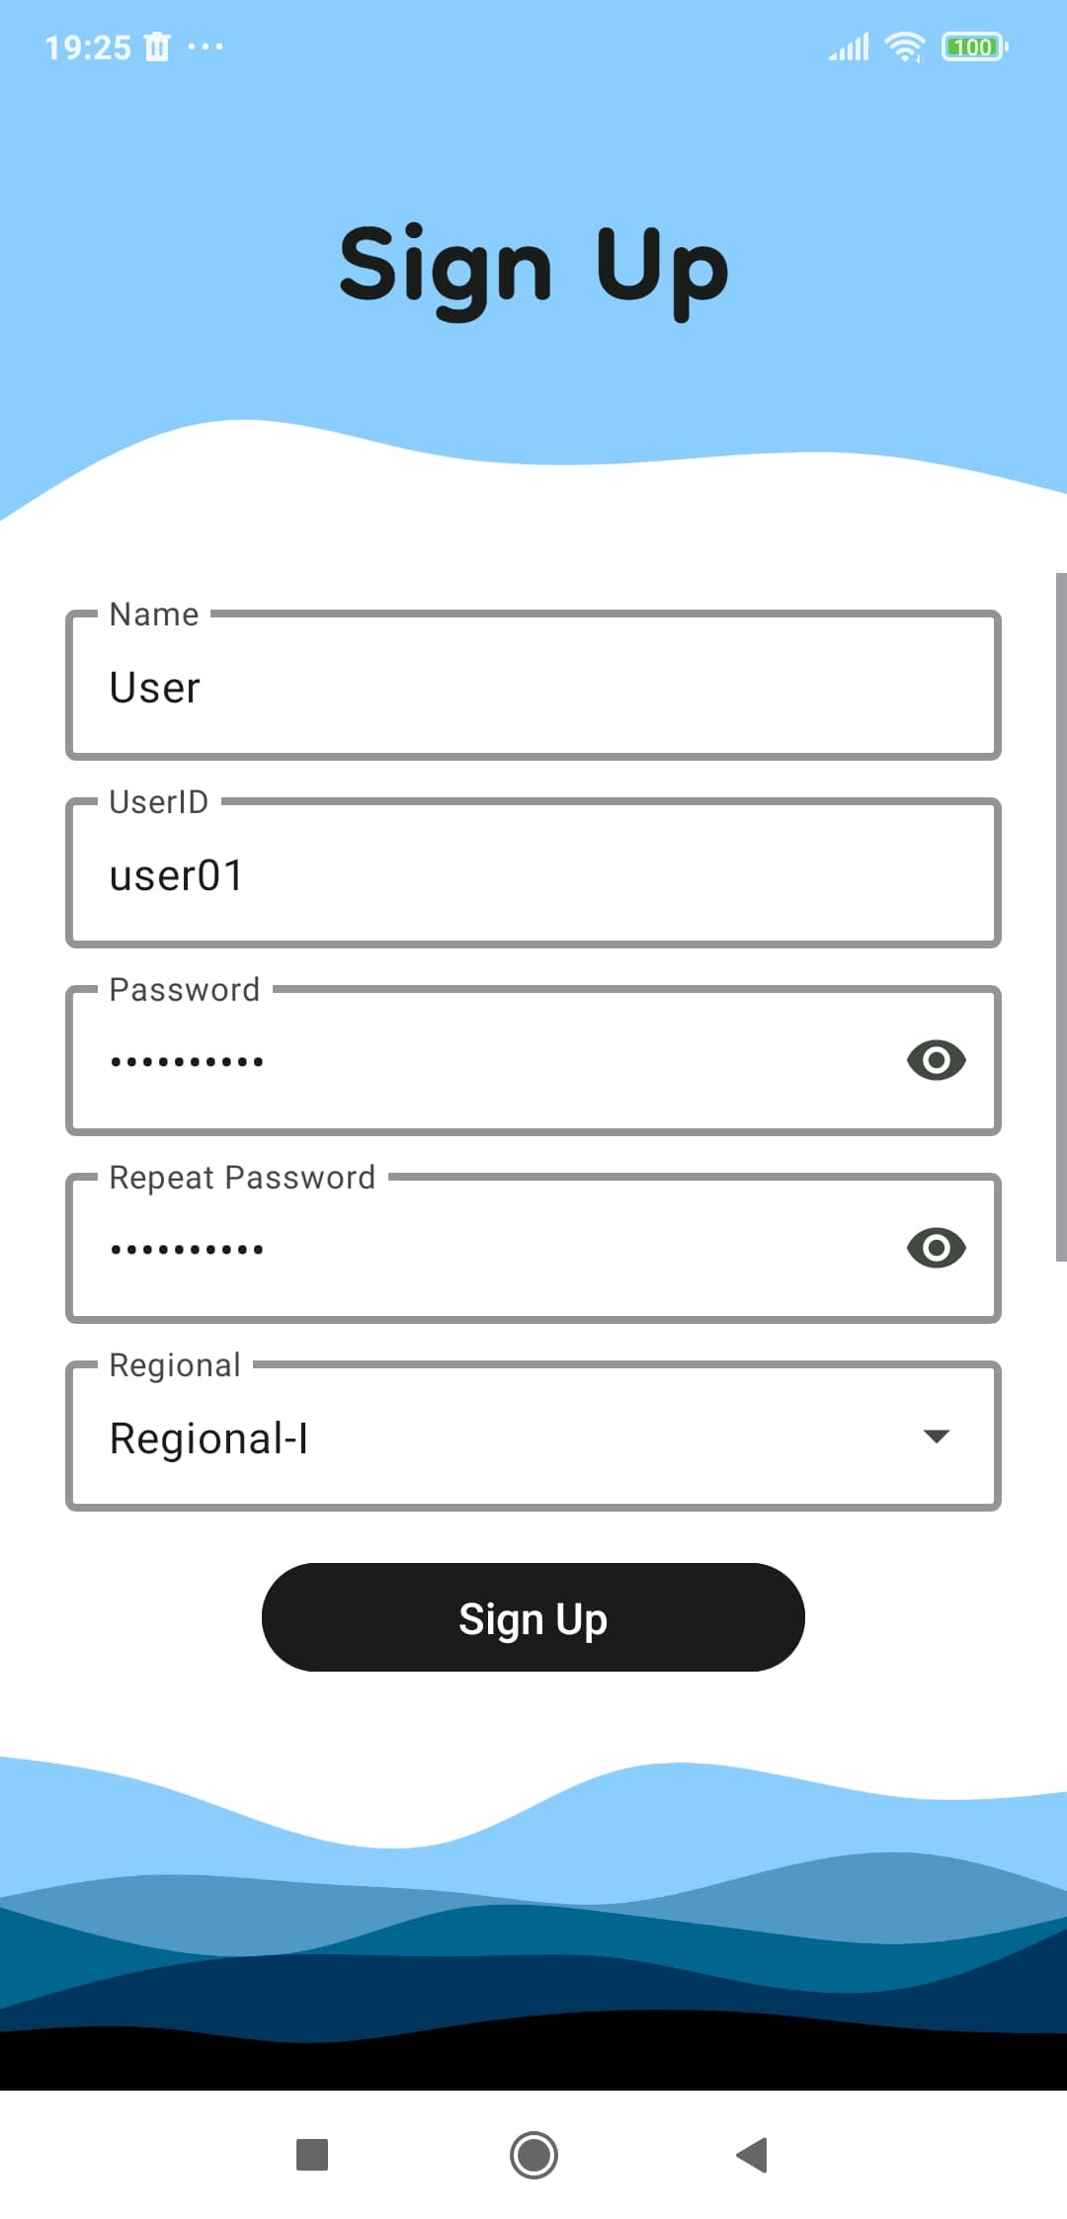Expand the Regional dropdown arrow
This screenshot has width=1067, height=2219.
point(936,1436)
